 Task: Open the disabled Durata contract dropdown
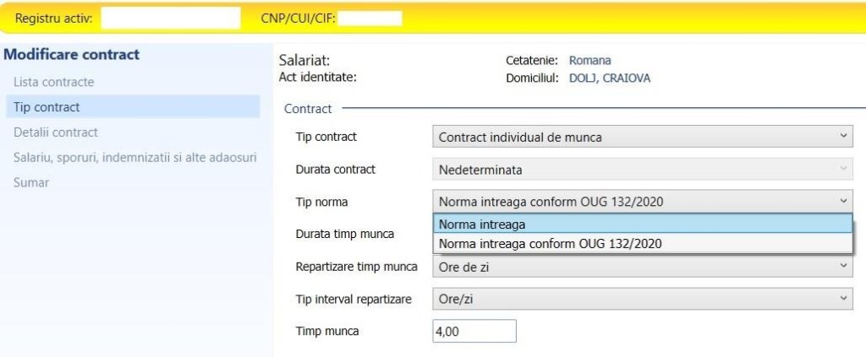(x=641, y=170)
